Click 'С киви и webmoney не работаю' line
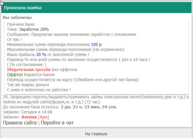The image size is (193, 138). [39, 90]
